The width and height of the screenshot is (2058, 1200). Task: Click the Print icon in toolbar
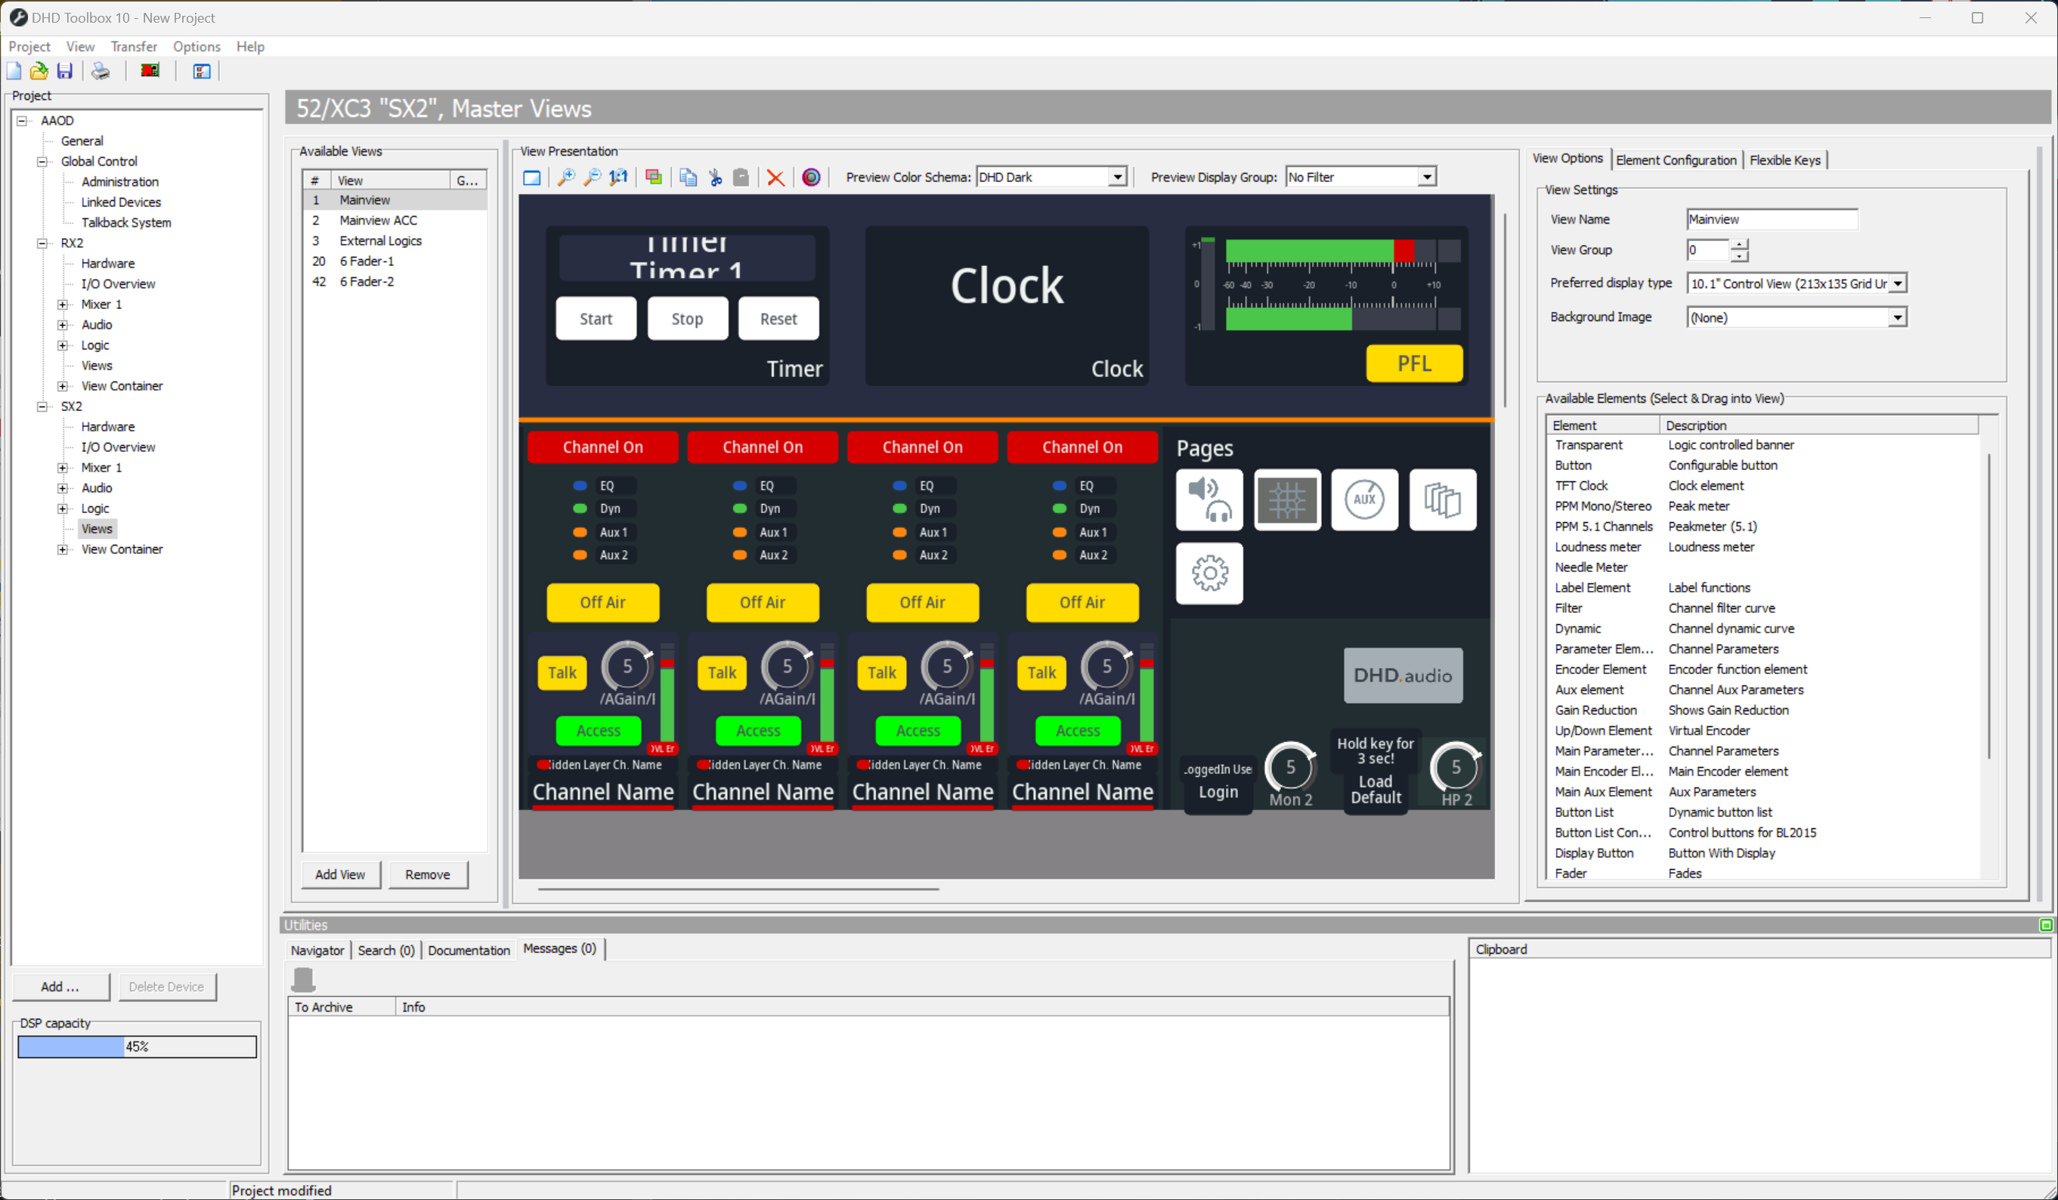101,71
